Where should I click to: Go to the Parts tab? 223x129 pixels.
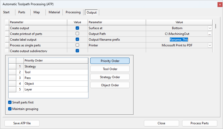[x=22, y=12]
